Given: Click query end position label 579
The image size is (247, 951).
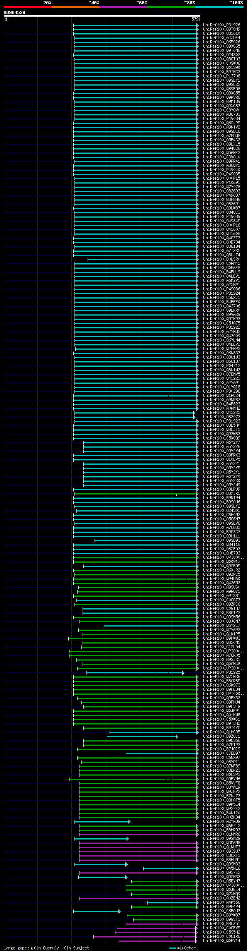Looking at the screenshot, I should click(x=195, y=19).
